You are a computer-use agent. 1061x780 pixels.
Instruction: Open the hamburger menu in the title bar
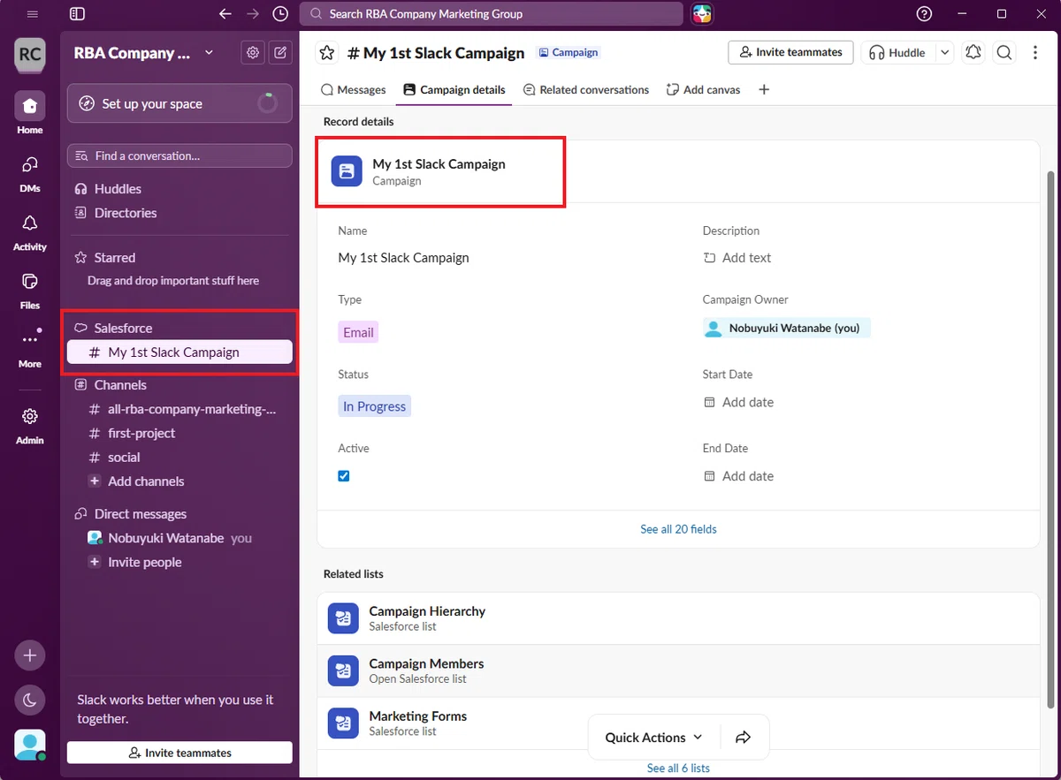[x=33, y=14]
